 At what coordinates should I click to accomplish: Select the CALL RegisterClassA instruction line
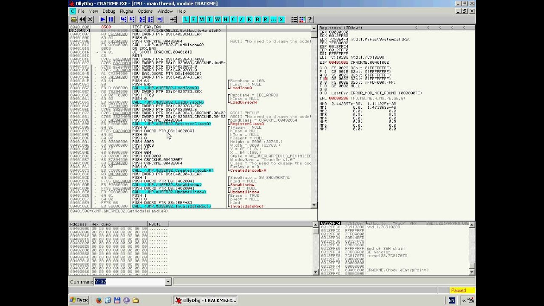171,124
